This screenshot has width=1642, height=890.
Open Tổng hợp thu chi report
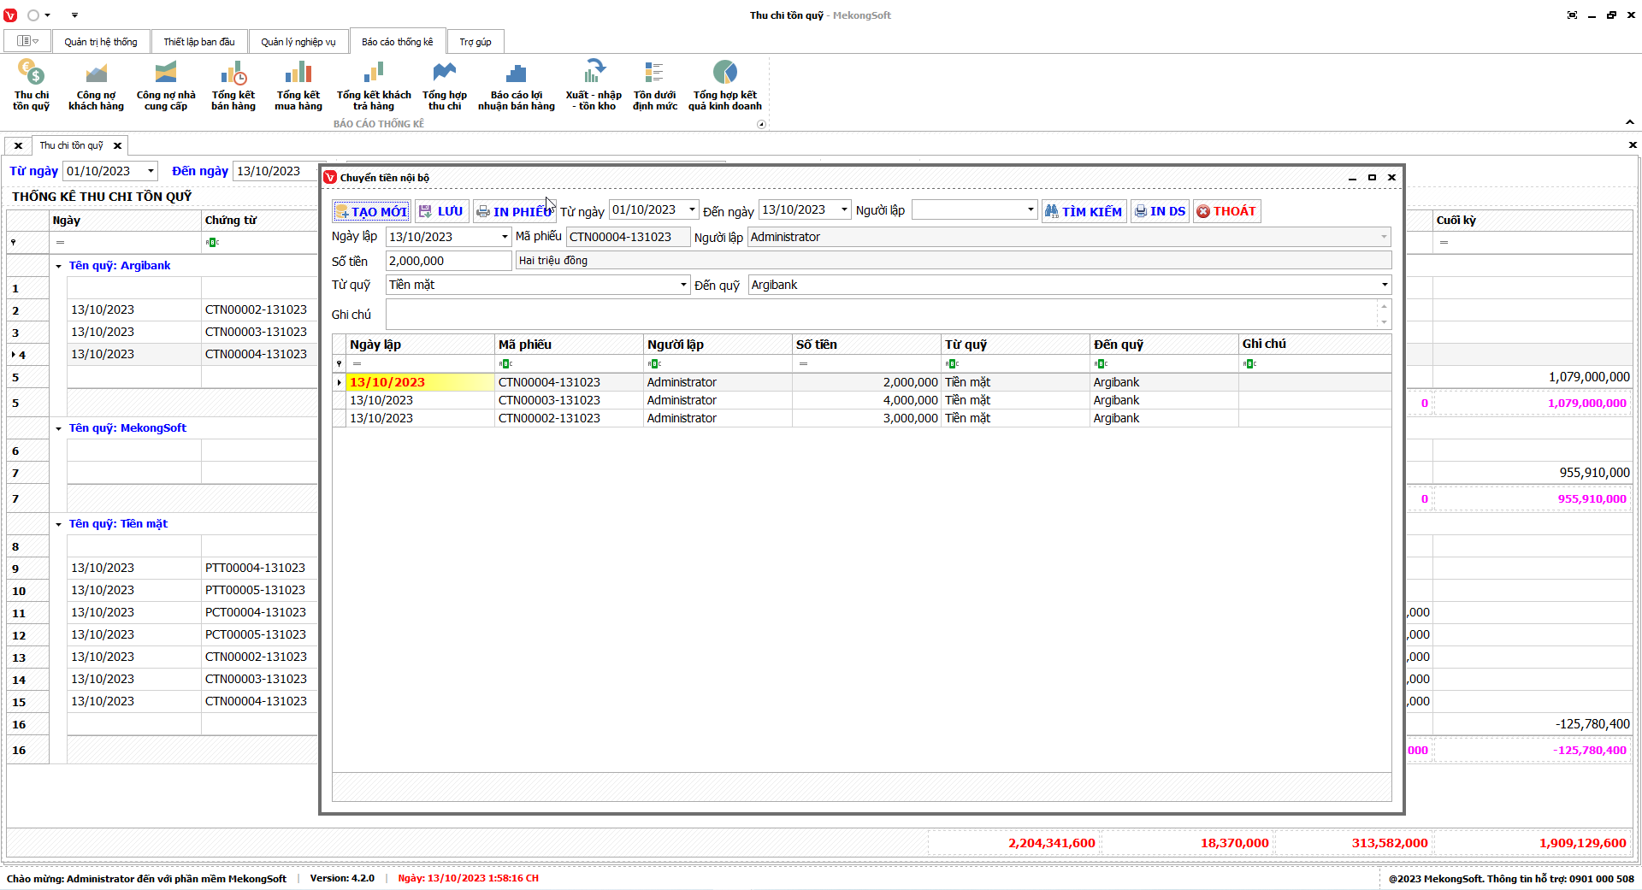coord(444,85)
